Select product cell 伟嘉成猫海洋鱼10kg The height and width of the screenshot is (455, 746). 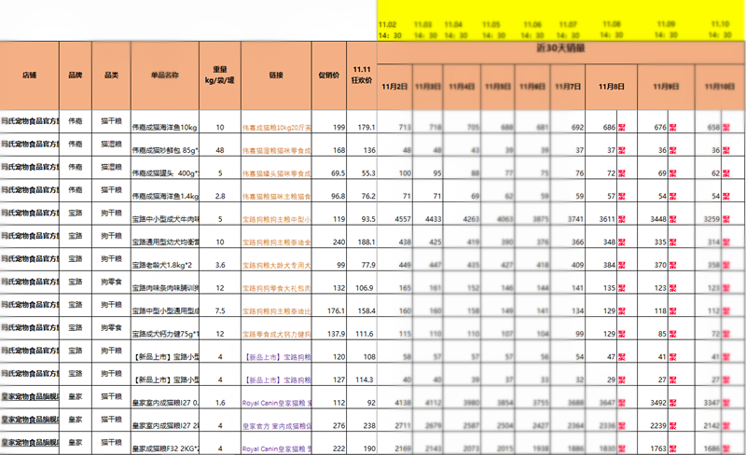pyautogui.click(x=165, y=122)
